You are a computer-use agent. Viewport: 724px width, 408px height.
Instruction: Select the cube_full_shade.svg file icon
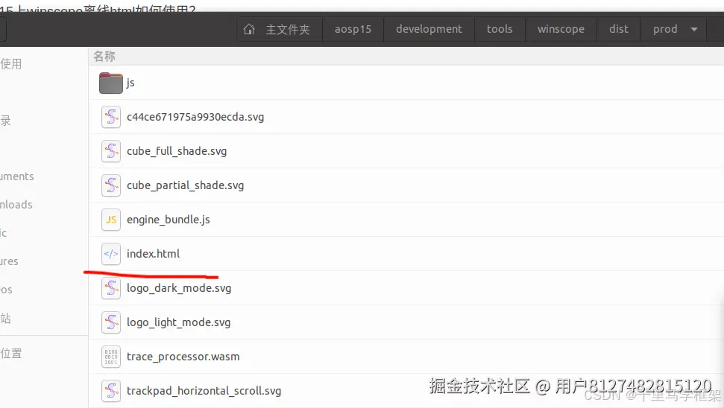pos(111,151)
